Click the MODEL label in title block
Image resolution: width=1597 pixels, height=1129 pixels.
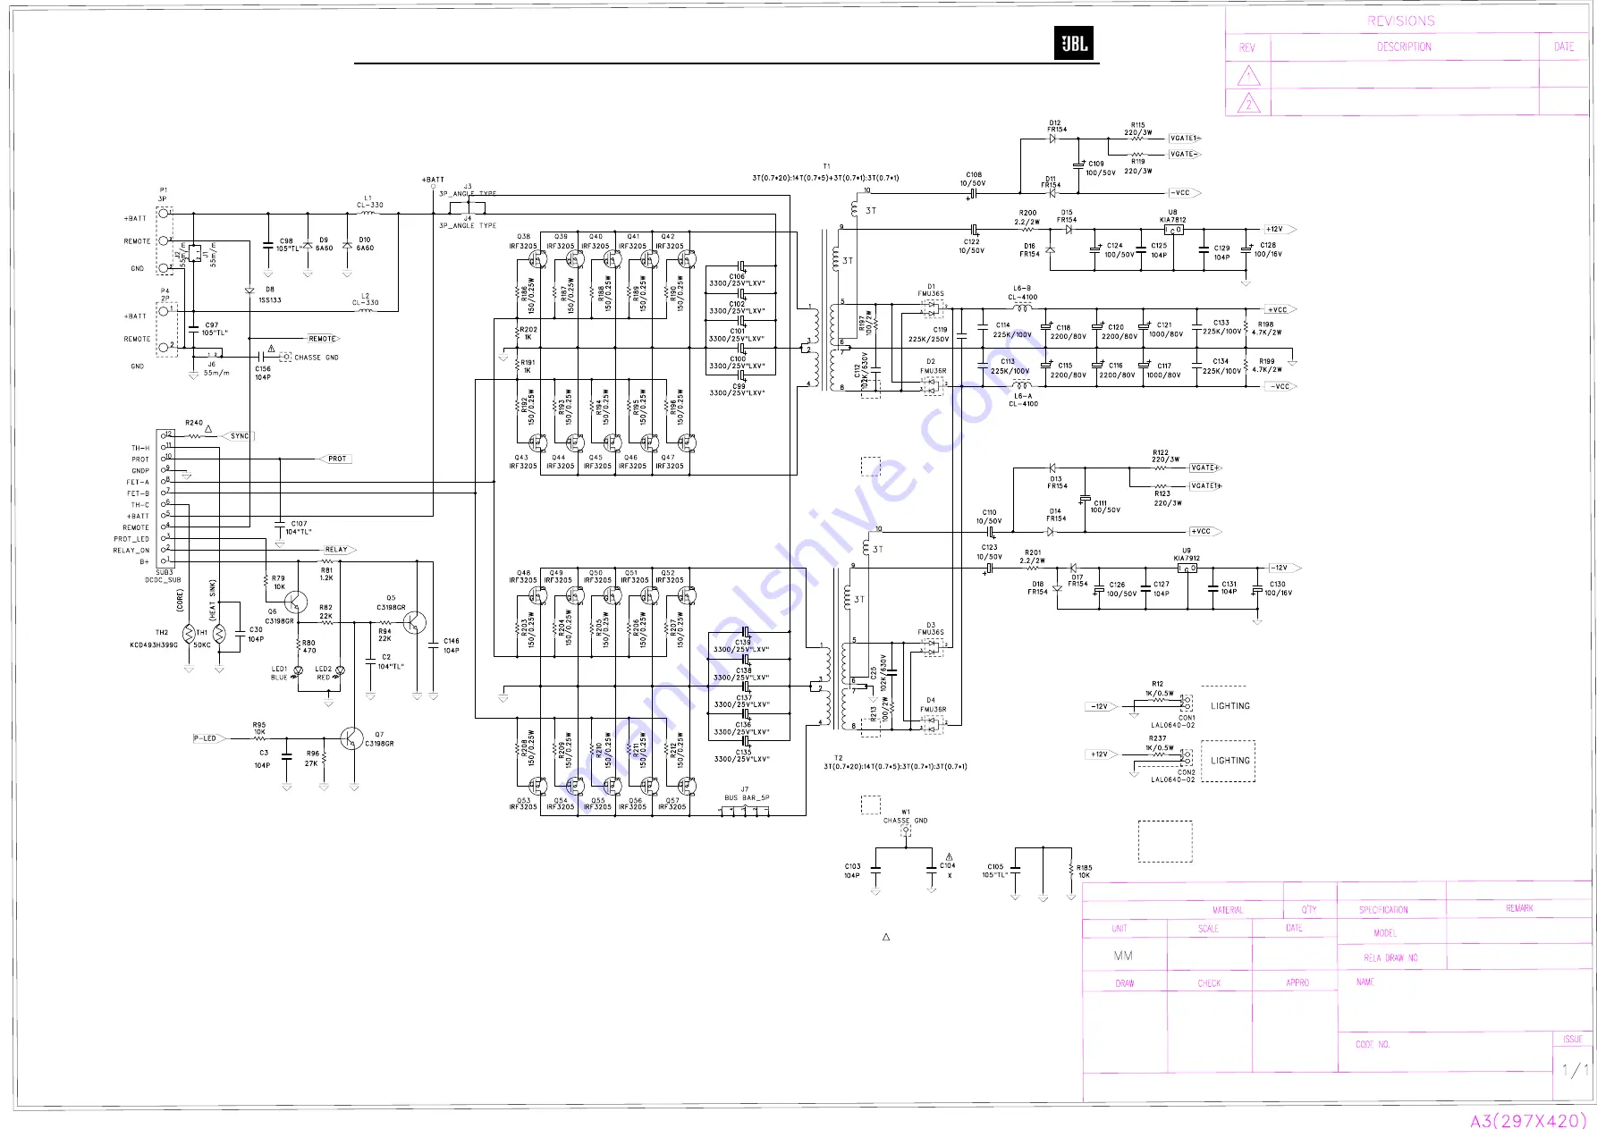[x=1384, y=932]
